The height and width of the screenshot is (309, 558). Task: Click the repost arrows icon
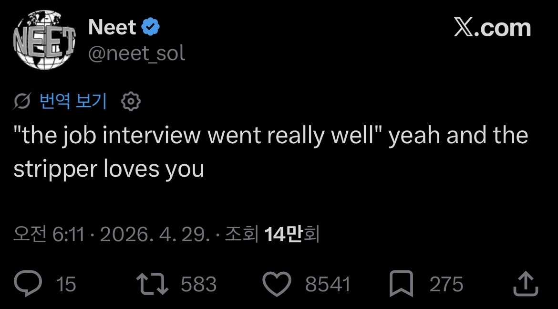tap(152, 284)
